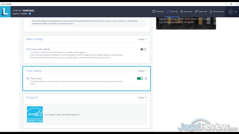Image resolution: width=239 pixels, height=134 pixels.
Task: Enable Conservation Mode toggle
Action: [x=143, y=49]
